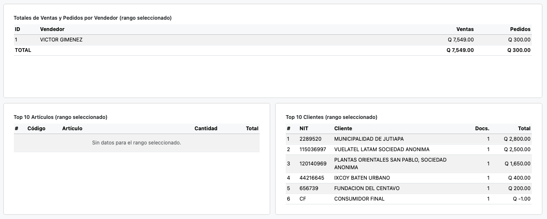Click the Q 2,800.00 total amount

517,139
